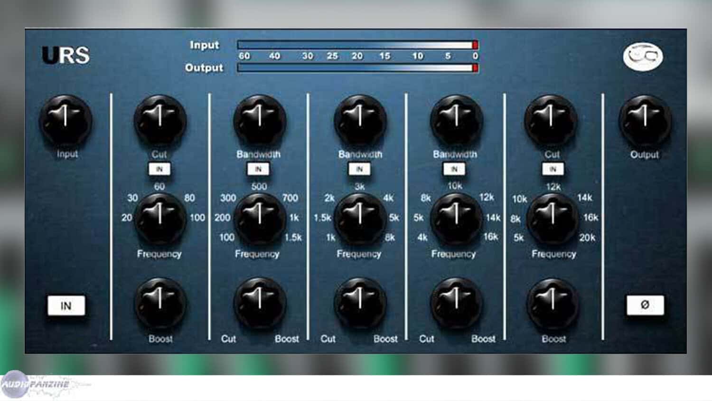Click the Bandwidth knob above the 10k band
The image size is (712, 401).
[456, 119]
